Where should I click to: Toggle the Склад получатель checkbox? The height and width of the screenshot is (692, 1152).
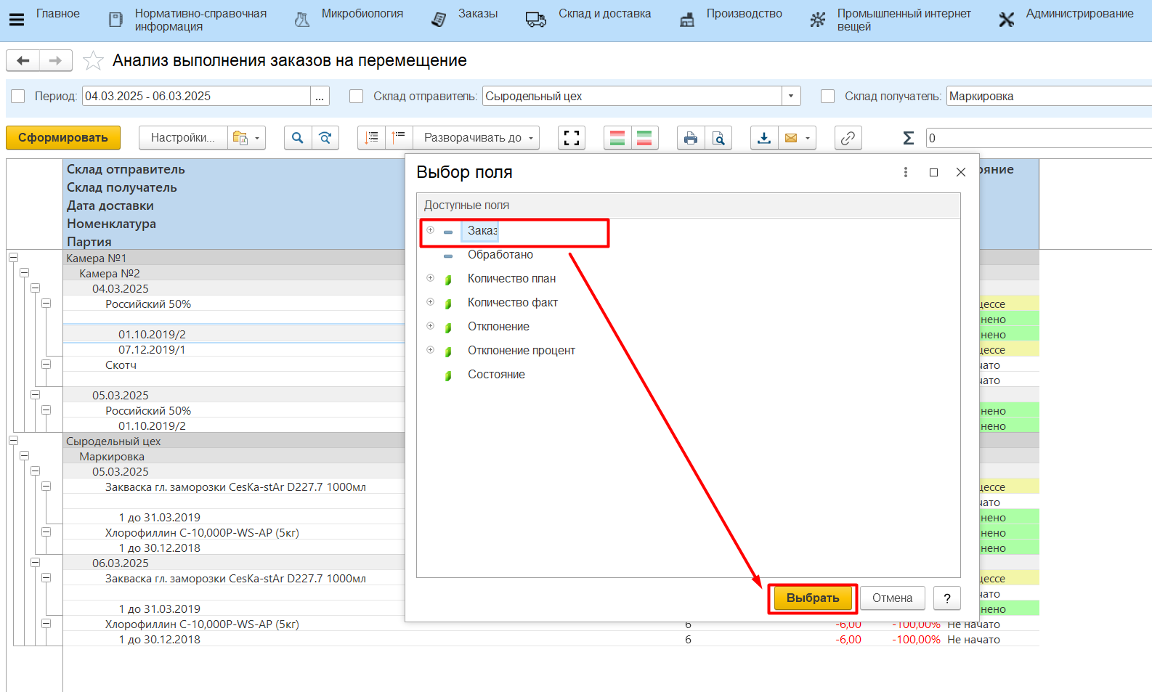point(827,97)
